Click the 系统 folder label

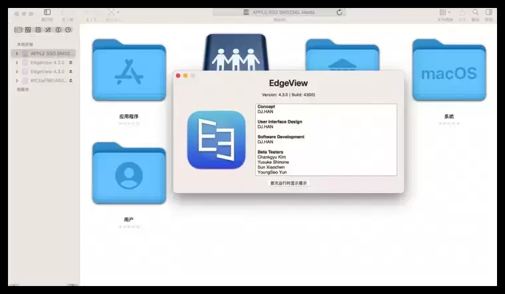pos(449,116)
